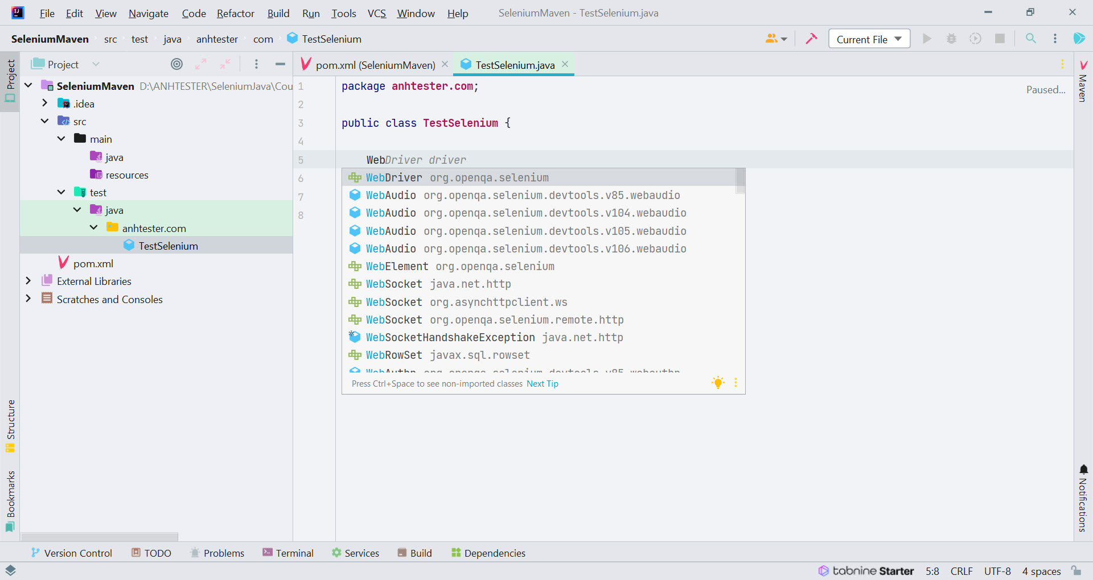Open the TODO tool window
Image resolution: width=1093 pixels, height=580 pixels.
[x=151, y=553]
